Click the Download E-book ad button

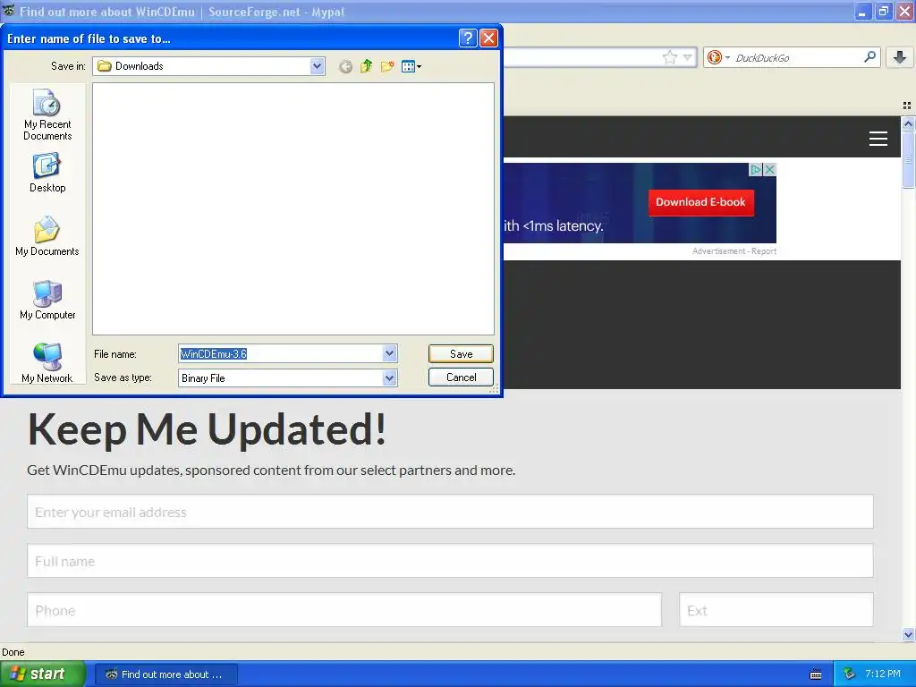pyautogui.click(x=701, y=203)
